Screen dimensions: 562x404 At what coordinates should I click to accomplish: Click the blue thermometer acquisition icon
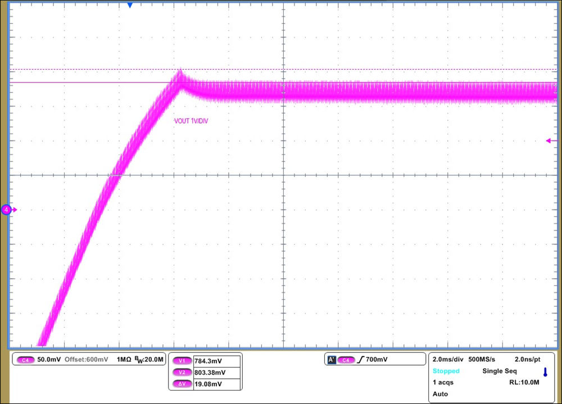pos(545,372)
